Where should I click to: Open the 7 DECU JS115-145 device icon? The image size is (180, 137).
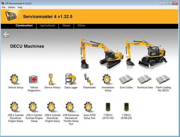coord(108,107)
